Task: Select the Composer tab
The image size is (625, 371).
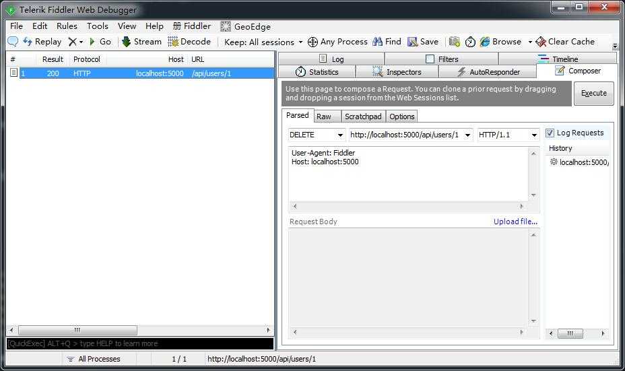Action: click(x=577, y=71)
